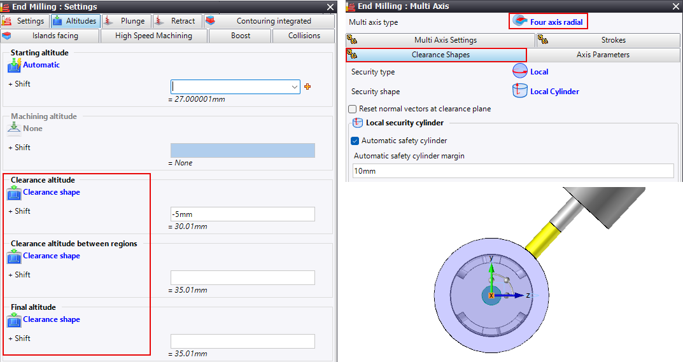This screenshot has width=683, height=362.
Task: Open the Retract tab
Action: coord(178,21)
